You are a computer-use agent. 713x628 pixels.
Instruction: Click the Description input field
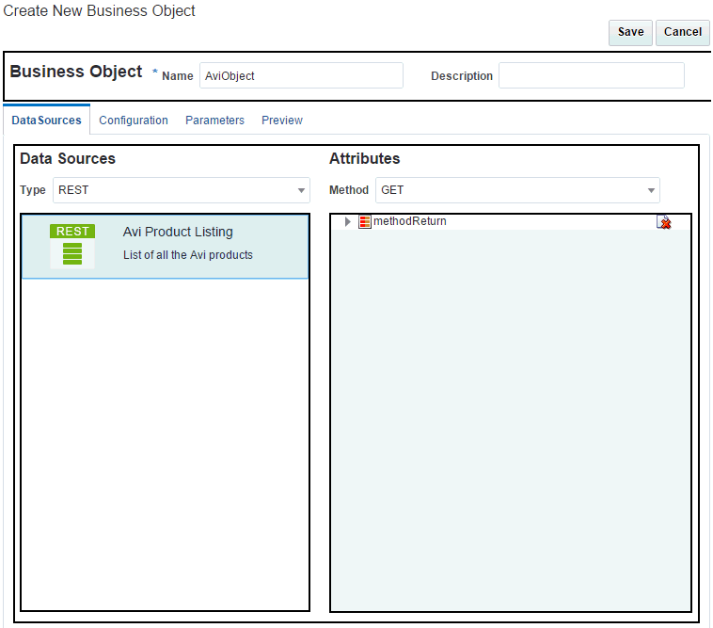[591, 75]
